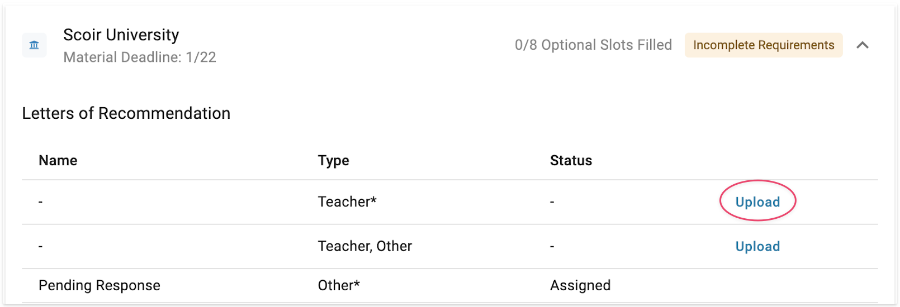The width and height of the screenshot is (900, 307).
Task: Click the Letters of Recommendation heading
Action: click(126, 113)
